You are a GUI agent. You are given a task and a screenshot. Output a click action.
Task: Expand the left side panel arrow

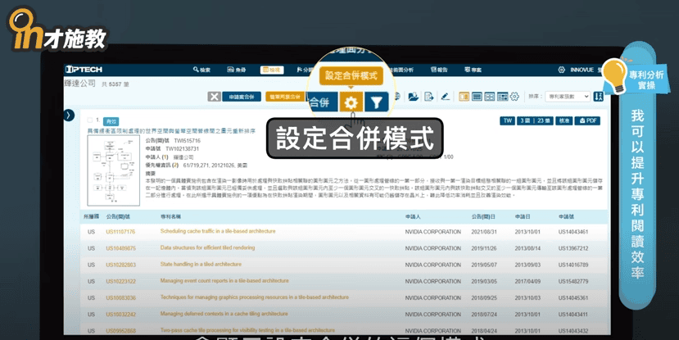(x=69, y=116)
